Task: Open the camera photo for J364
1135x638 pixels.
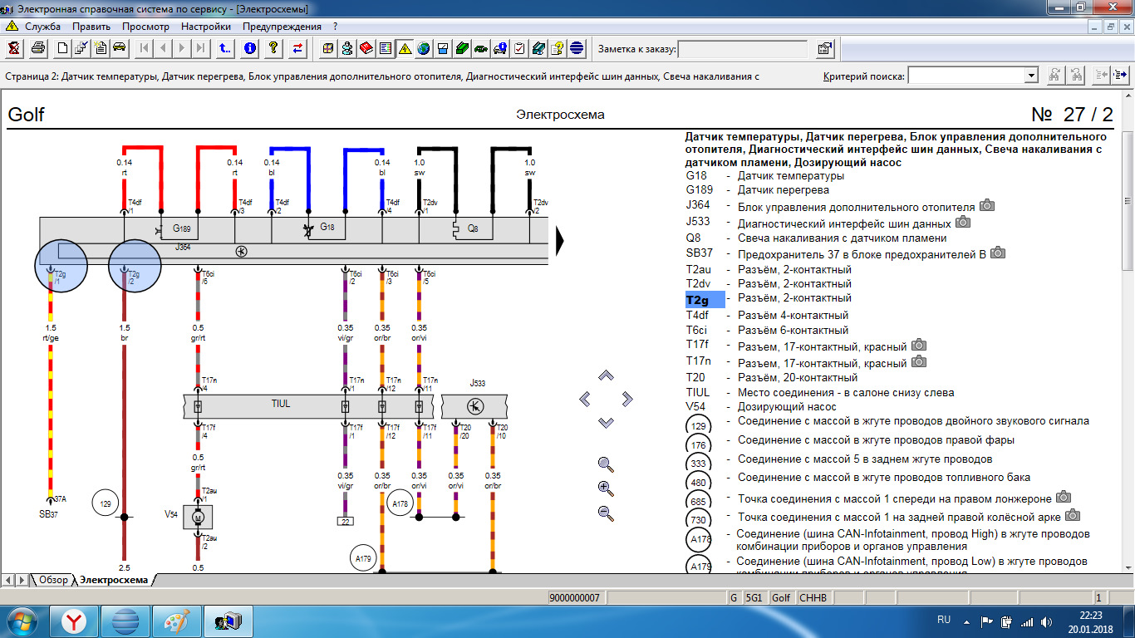Action: pos(986,205)
